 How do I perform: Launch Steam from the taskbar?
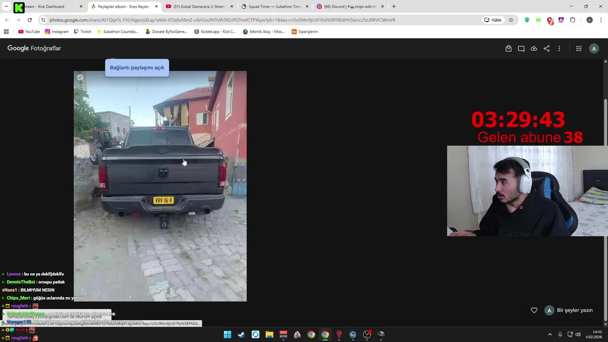(241, 334)
